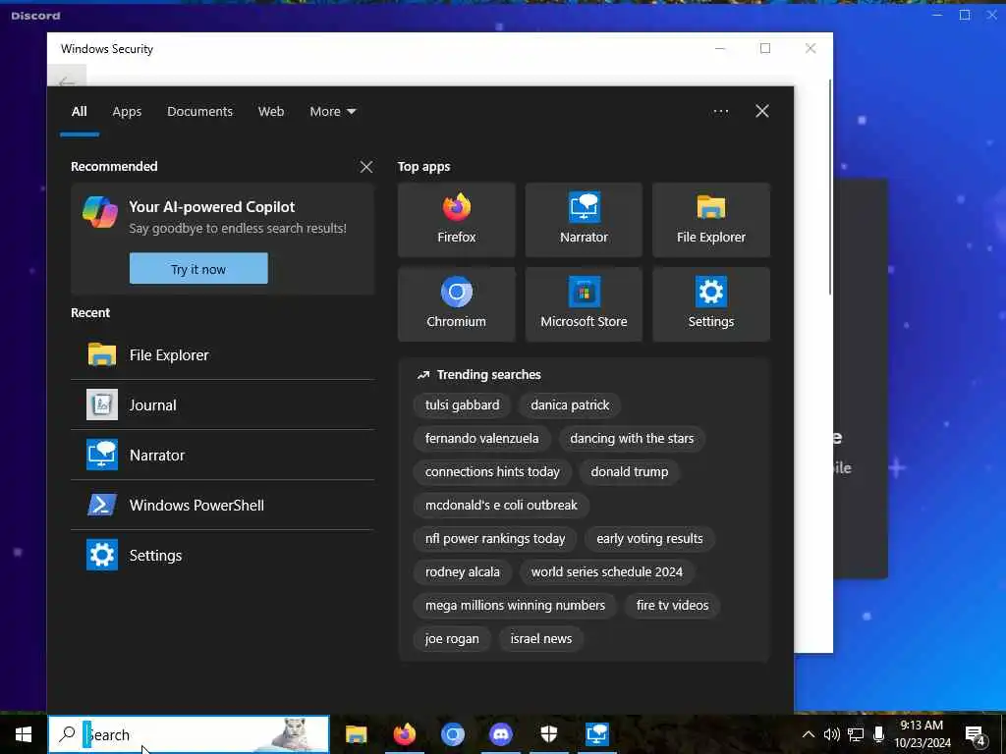Open Windows Start button

point(24,734)
